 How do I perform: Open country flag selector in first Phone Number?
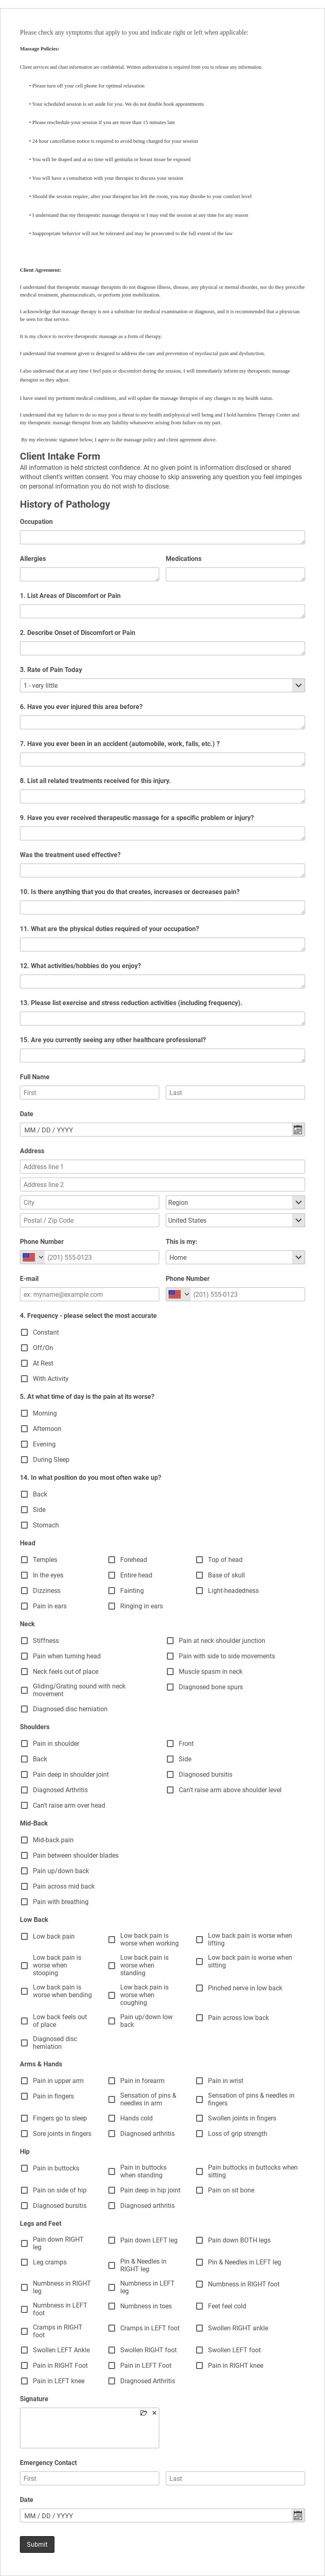pyautogui.click(x=32, y=1257)
